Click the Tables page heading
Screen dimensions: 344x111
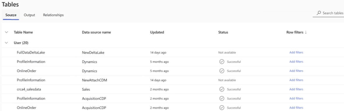10,4
